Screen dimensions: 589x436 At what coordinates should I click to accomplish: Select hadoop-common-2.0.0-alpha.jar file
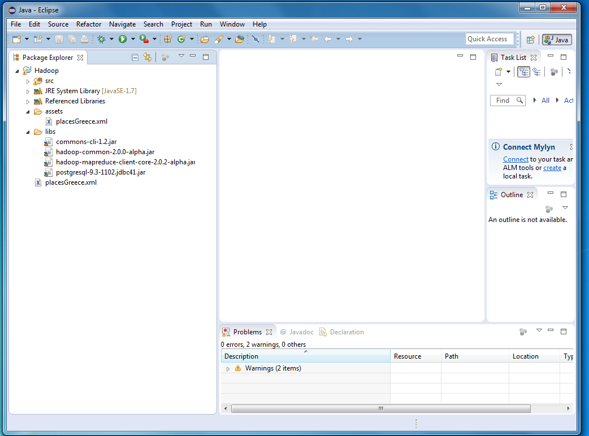[105, 152]
